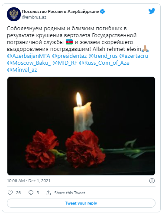Open the embassy profile avatar
The height and width of the screenshot is (218, 165).
pos(14,14)
